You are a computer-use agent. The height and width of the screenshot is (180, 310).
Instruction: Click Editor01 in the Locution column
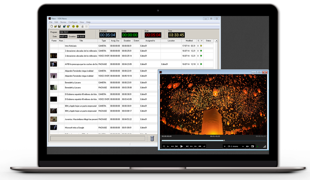point(165,64)
